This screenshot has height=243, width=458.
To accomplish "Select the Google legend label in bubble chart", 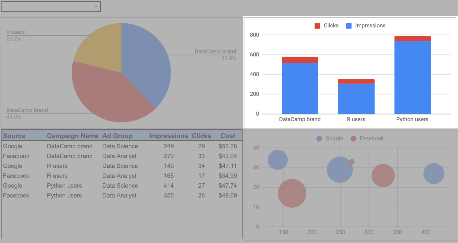I will click(334, 138).
